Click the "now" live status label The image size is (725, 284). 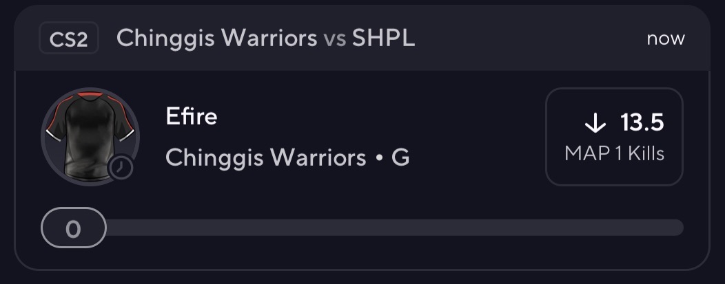[665, 39]
